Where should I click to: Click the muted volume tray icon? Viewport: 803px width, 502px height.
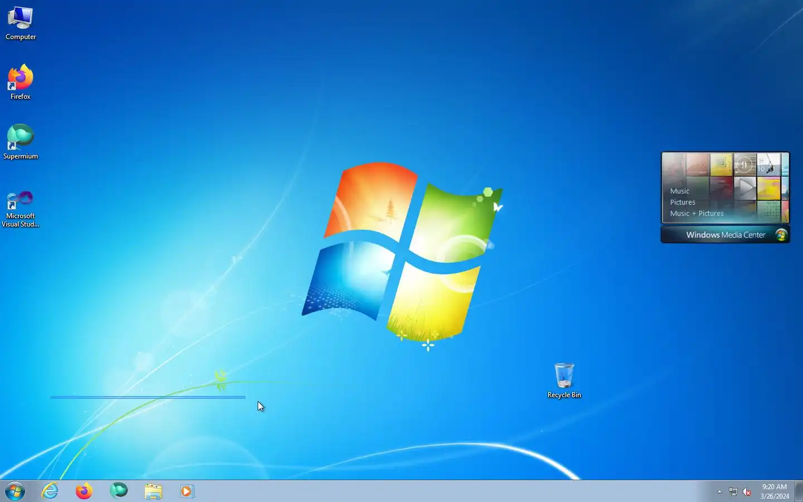point(747,491)
